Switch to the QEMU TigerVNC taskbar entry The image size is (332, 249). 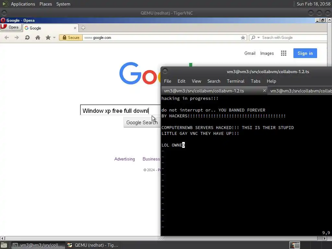(92, 245)
